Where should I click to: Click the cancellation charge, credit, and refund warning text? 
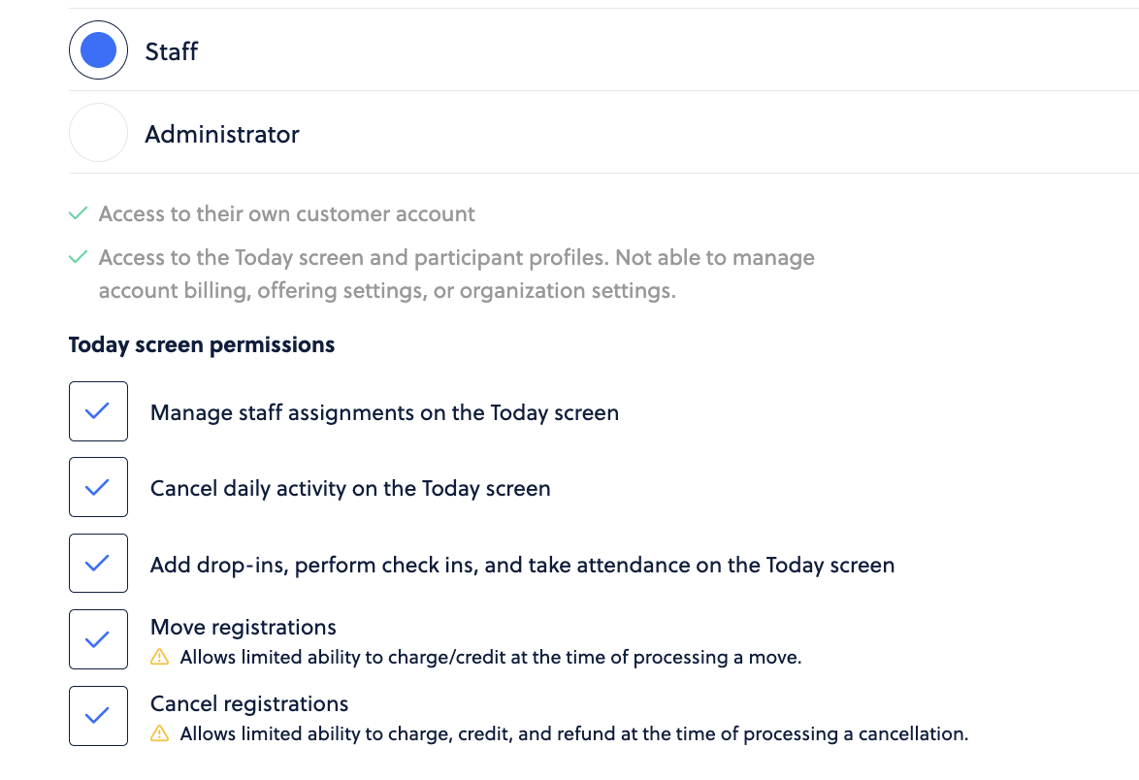tap(573, 734)
